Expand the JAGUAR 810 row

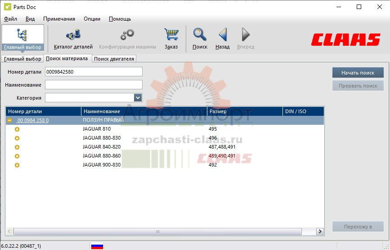click(17, 129)
